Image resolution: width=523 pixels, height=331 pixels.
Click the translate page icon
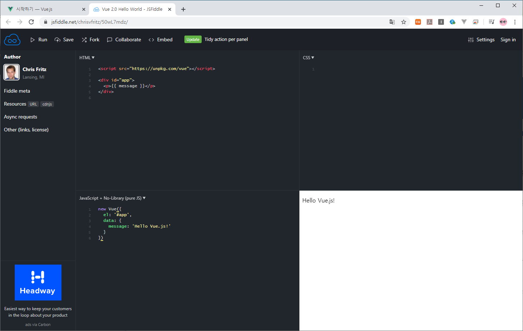pos(392,22)
